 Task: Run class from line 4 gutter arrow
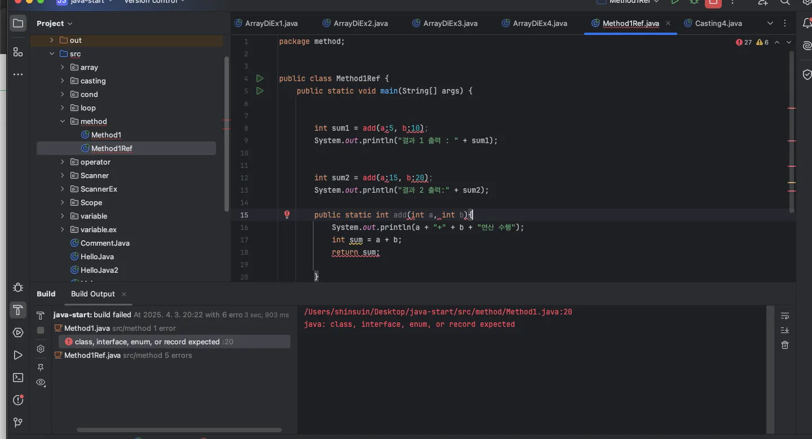(x=260, y=78)
